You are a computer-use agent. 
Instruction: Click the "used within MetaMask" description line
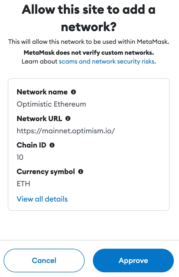point(89,42)
